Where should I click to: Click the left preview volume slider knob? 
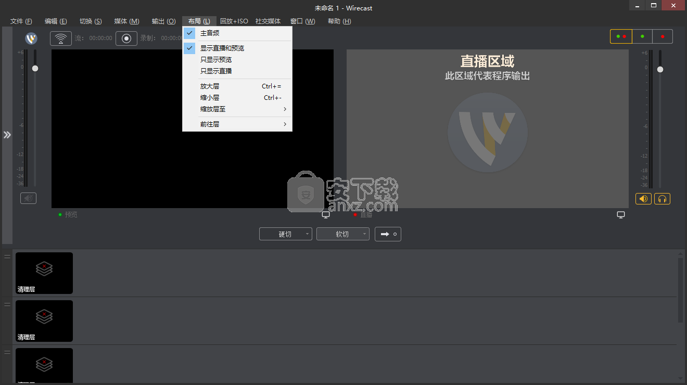35,69
